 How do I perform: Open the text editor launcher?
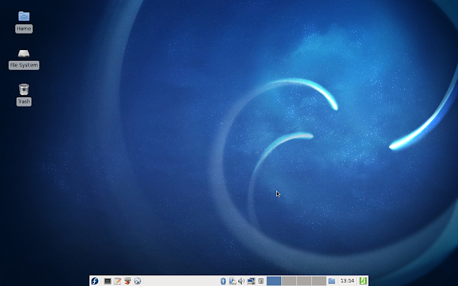point(117,281)
